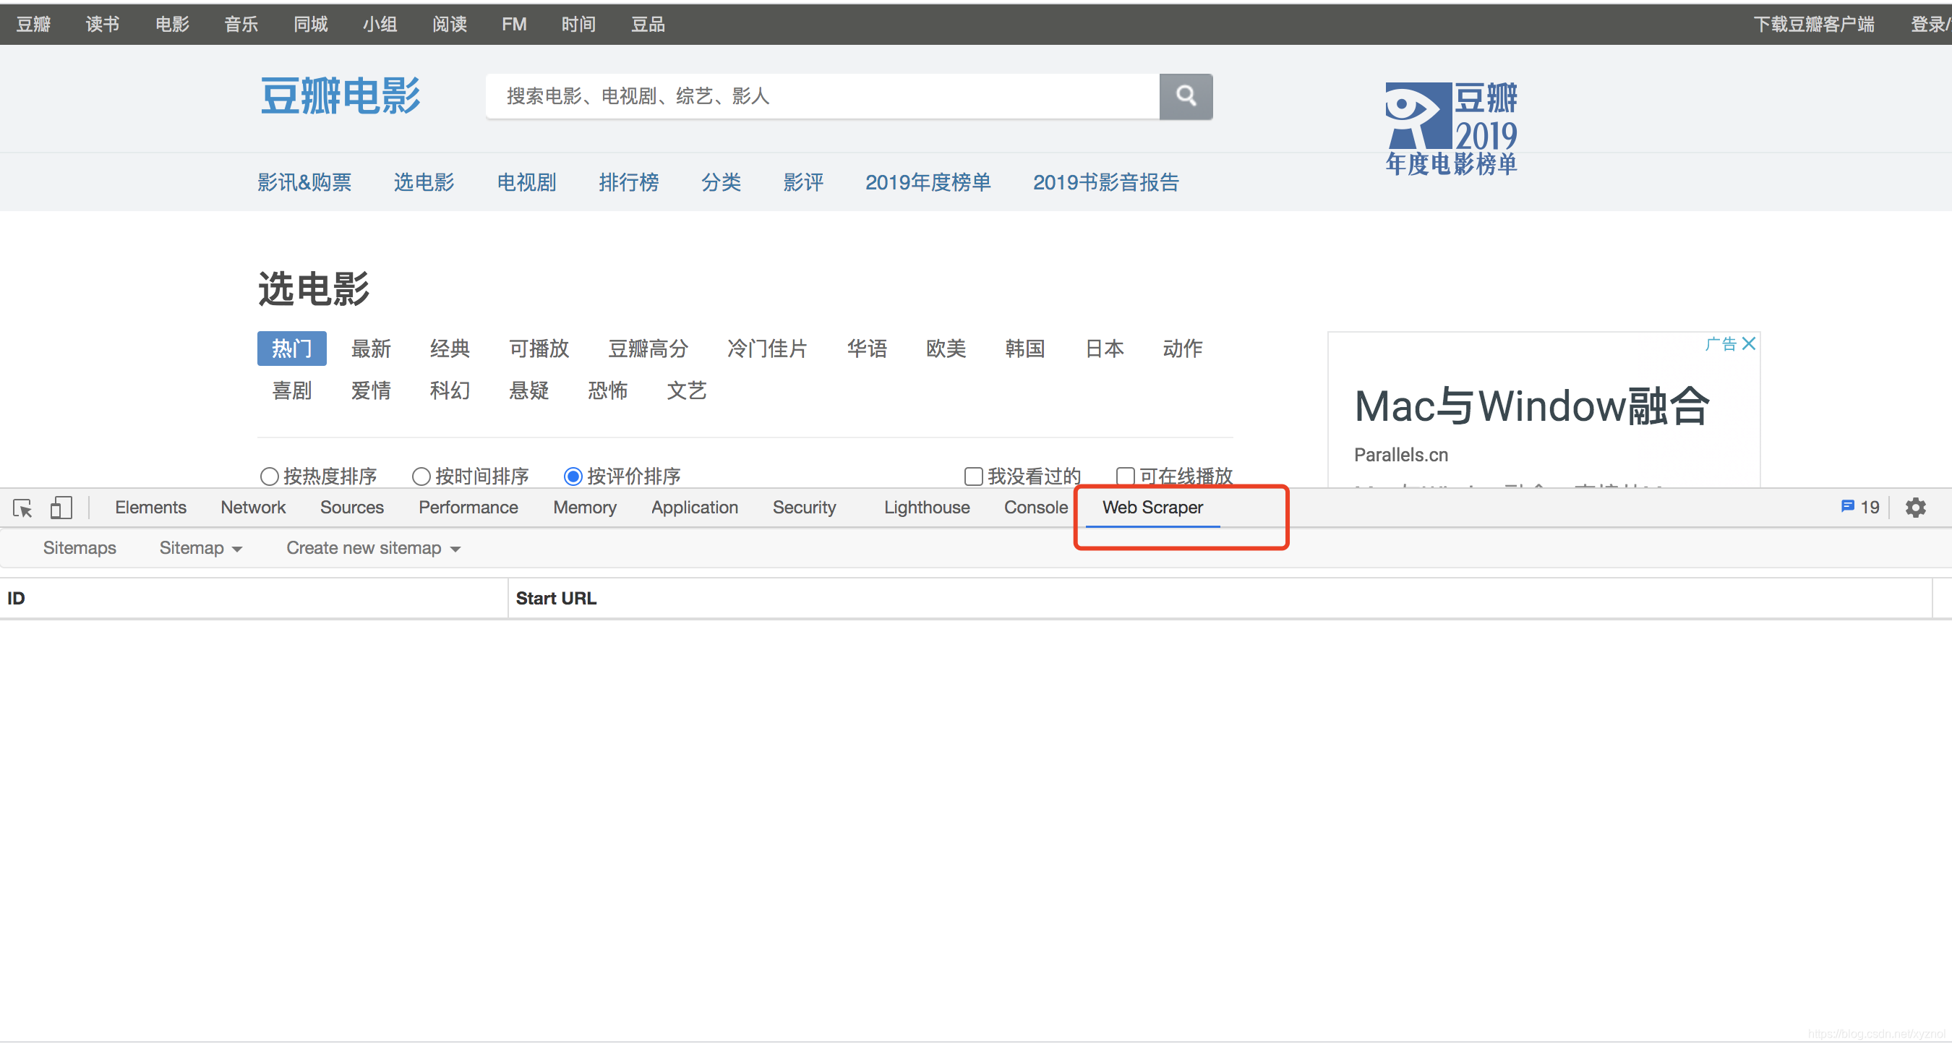
Task: Open 排行榜 navigation link
Action: [628, 183]
